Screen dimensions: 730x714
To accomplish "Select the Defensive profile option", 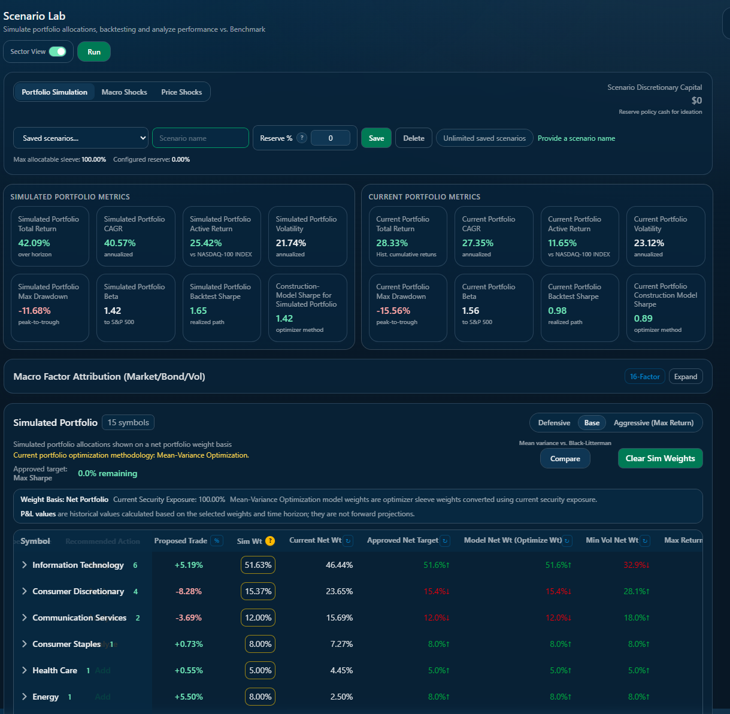I will (x=554, y=423).
